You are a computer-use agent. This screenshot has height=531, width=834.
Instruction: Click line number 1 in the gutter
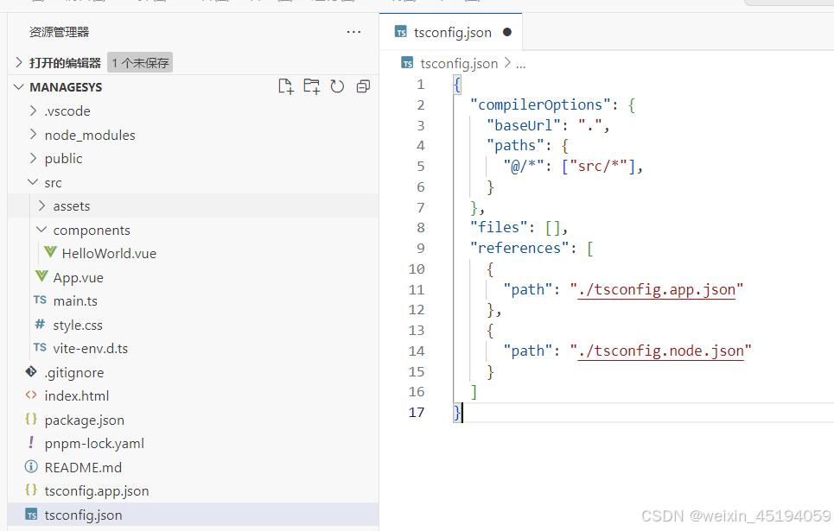pos(421,85)
